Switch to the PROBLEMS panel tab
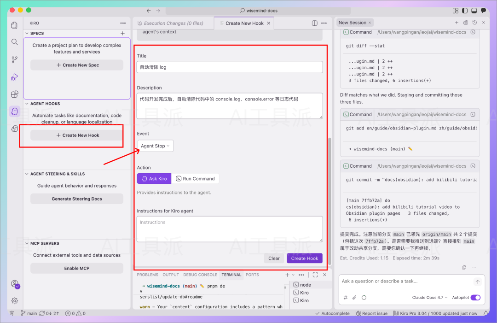The height and width of the screenshot is (323, 497). (x=147, y=275)
